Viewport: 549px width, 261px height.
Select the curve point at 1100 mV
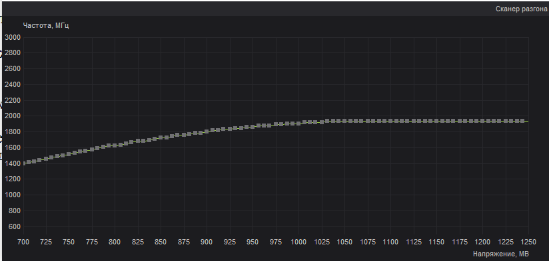390,121
